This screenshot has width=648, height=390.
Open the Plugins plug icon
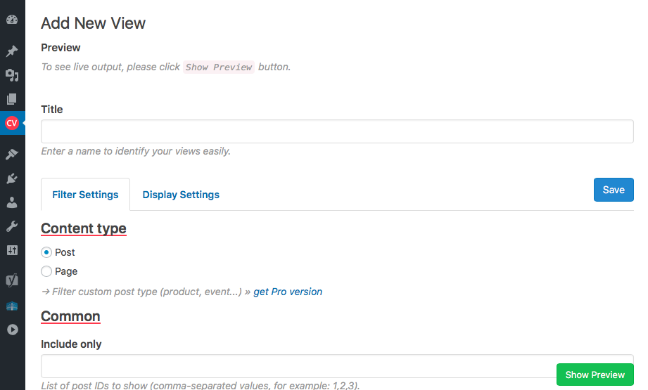12,178
